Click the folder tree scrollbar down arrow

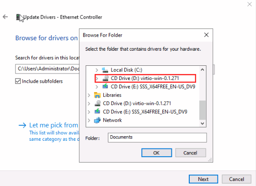tap(203, 123)
